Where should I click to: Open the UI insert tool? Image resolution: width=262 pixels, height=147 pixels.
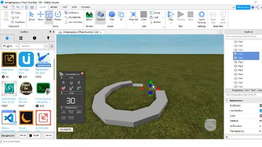click(x=121, y=16)
